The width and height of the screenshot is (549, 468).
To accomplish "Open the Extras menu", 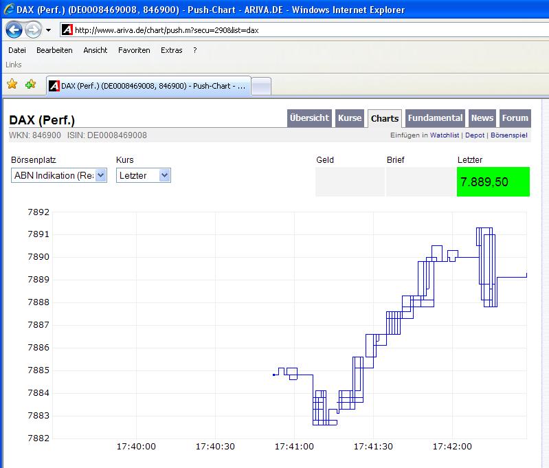I will click(x=172, y=50).
